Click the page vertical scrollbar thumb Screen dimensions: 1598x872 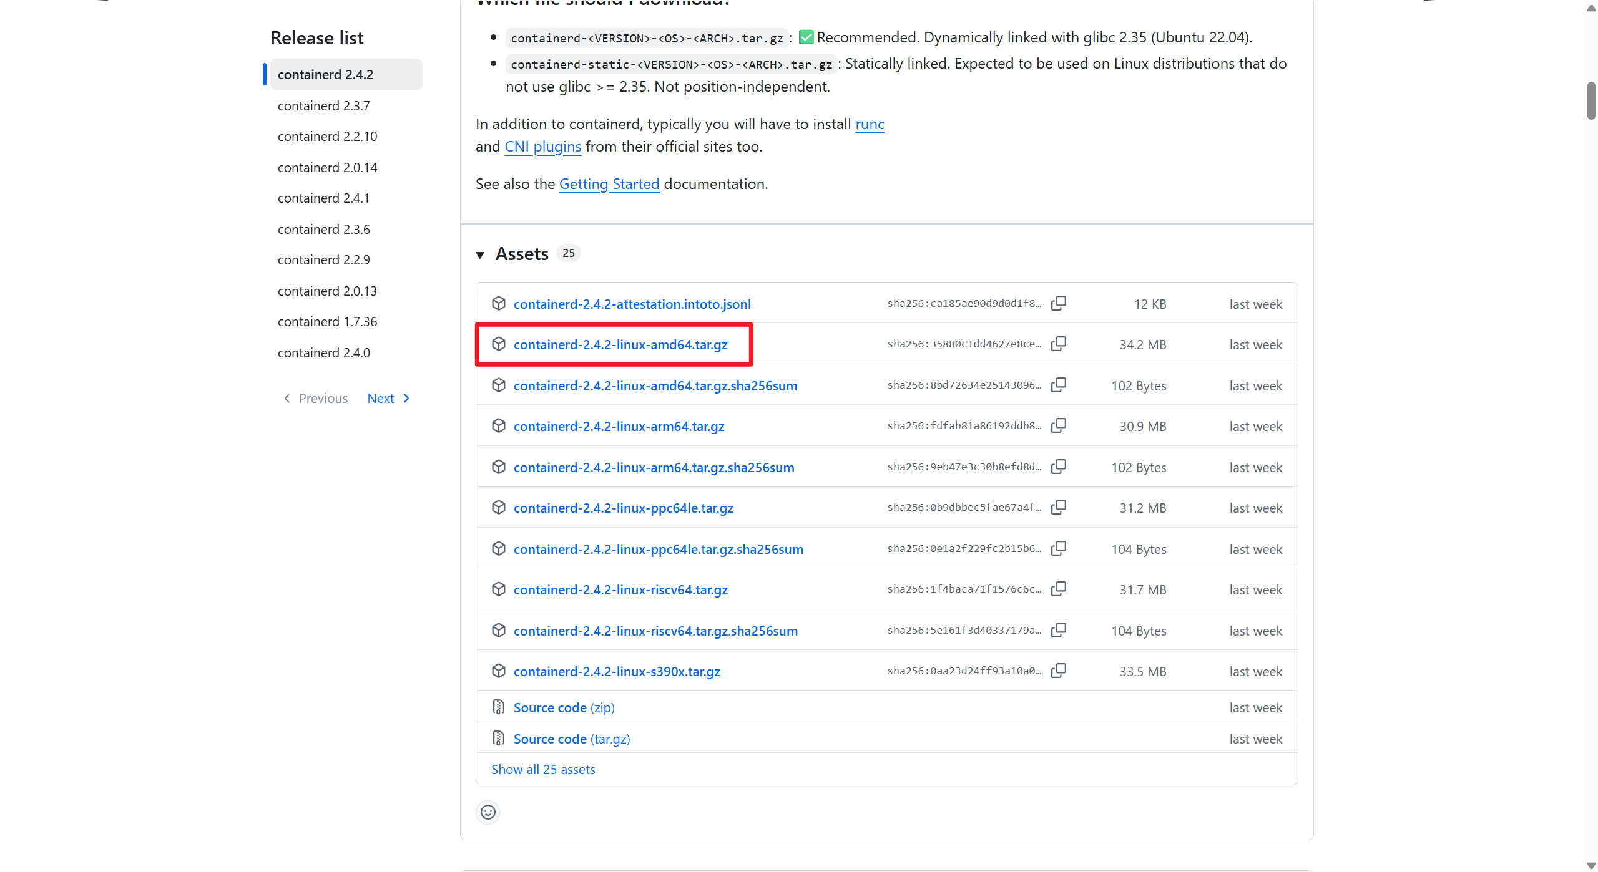1591,100
